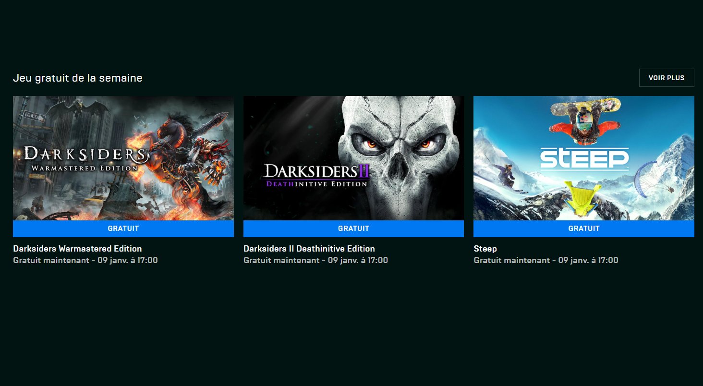Viewport: 703px width, 386px height.
Task: Open the Darksiders Warmastered Edition title link
Action: click(x=77, y=249)
